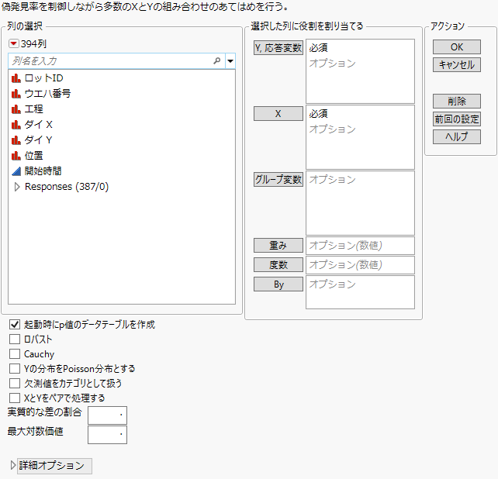Screen dimensions: 498x479
Task: Click the 実質的な差の割合 input field
Action: coord(108,415)
